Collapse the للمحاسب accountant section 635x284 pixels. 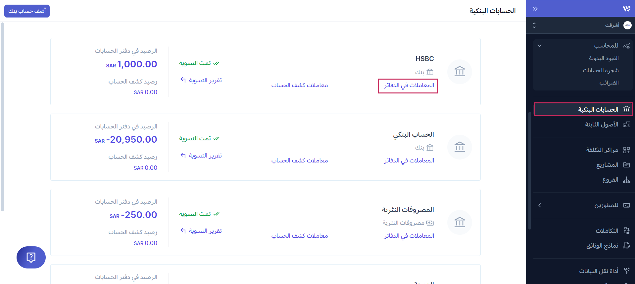[539, 46]
